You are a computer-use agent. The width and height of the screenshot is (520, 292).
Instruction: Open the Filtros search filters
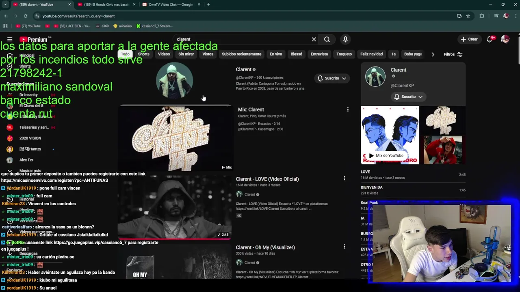pyautogui.click(x=453, y=54)
